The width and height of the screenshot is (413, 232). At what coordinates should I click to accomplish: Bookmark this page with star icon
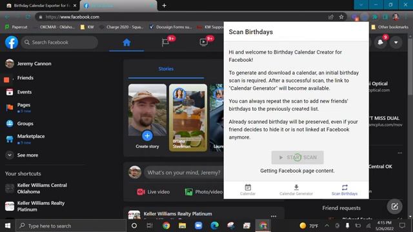[x=341, y=17]
